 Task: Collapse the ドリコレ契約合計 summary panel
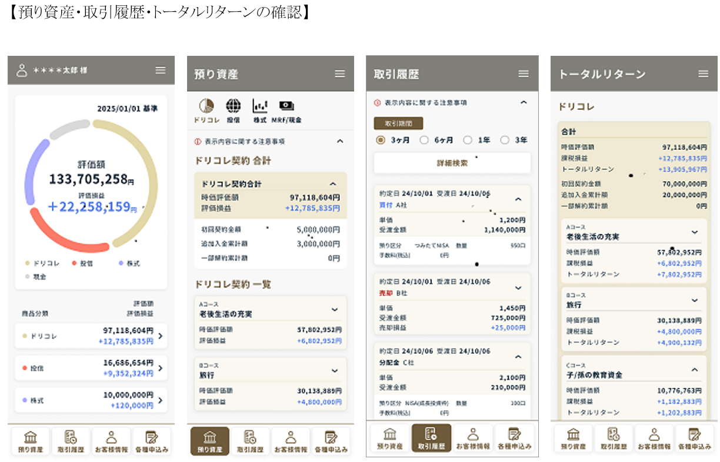(x=333, y=184)
